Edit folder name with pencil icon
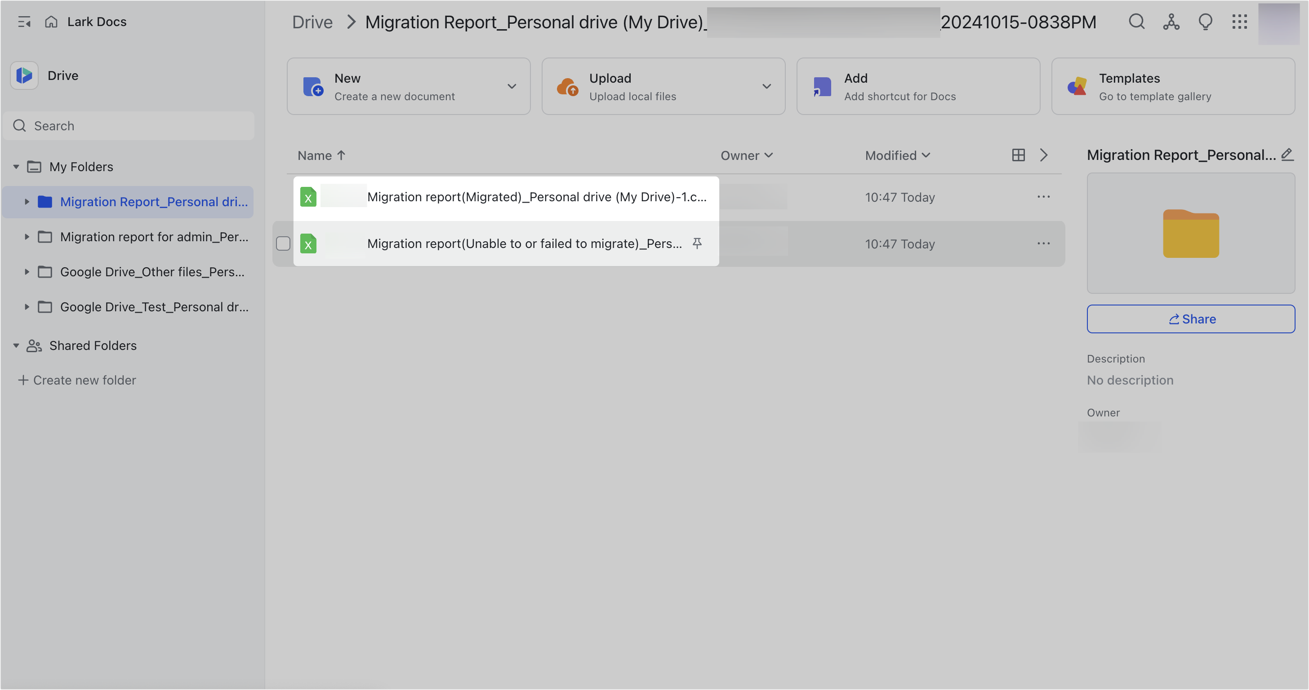 coord(1287,155)
